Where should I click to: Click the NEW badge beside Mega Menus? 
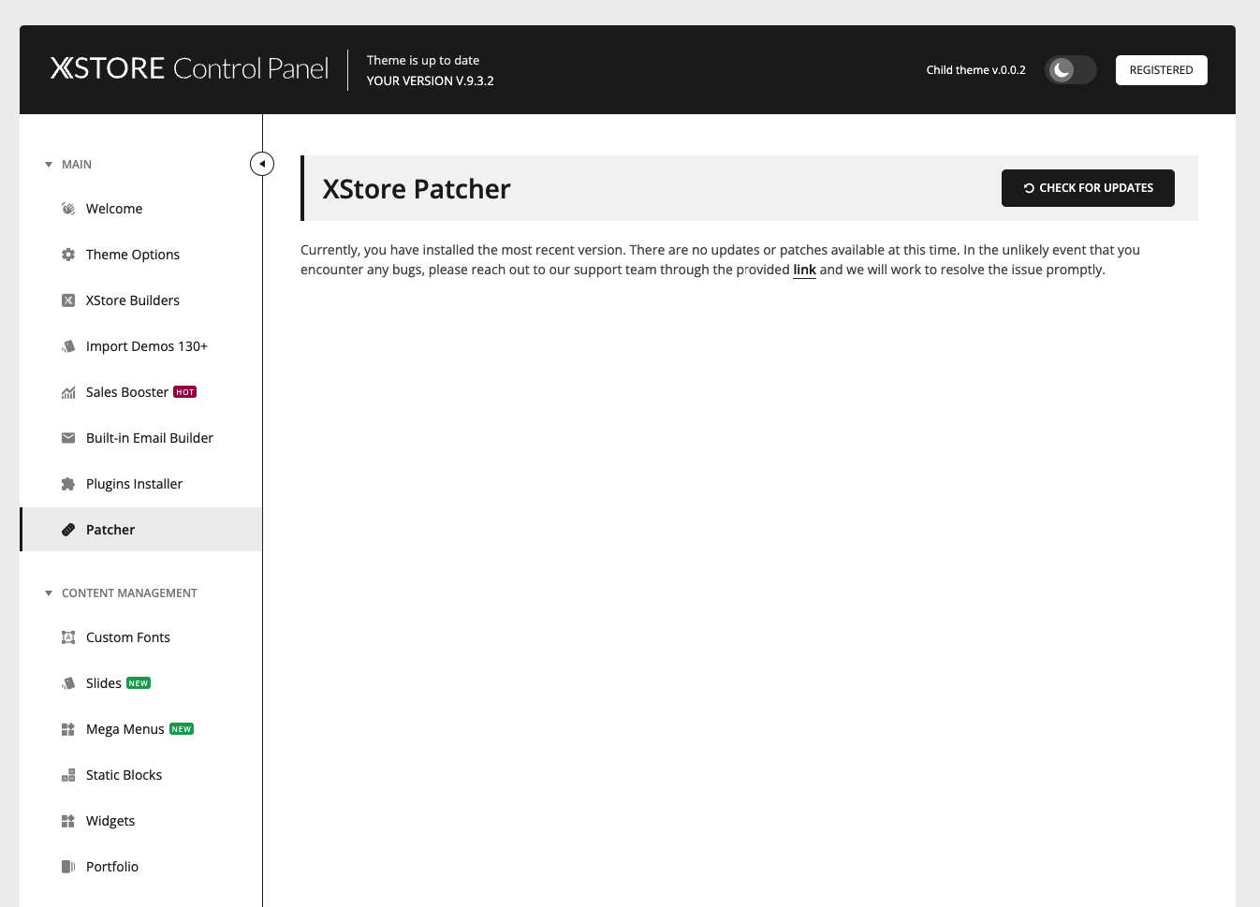[x=182, y=729]
